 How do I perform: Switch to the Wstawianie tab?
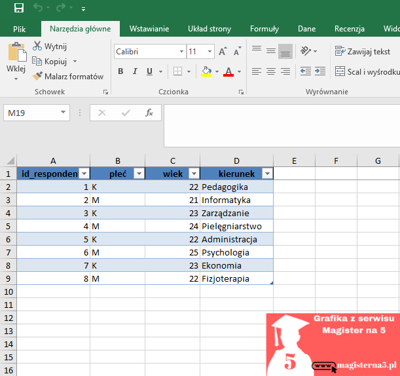149,29
